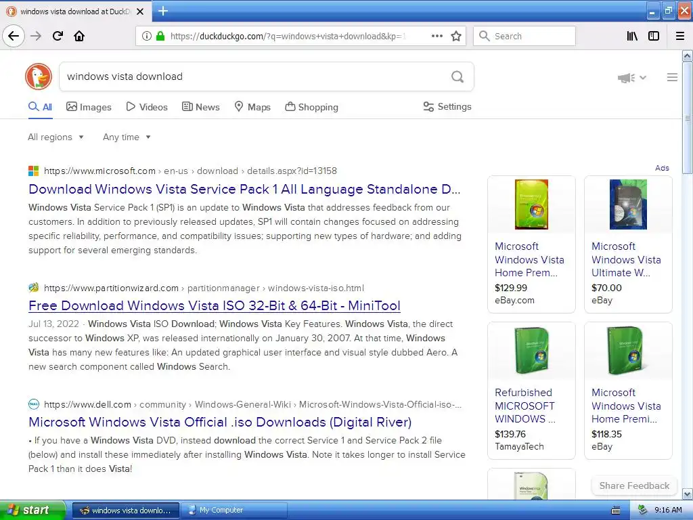
Task: Switch to Maps results tab
Action: click(252, 107)
